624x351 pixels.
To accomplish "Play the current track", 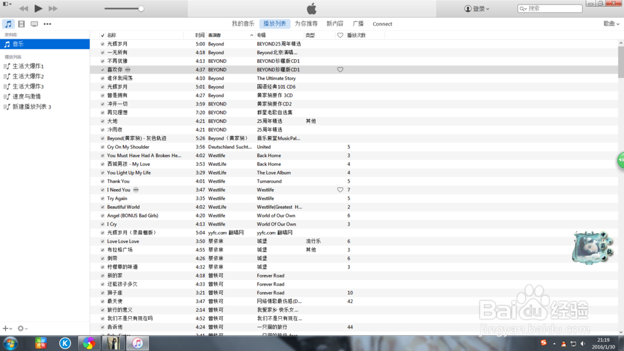I will pyautogui.click(x=38, y=8).
